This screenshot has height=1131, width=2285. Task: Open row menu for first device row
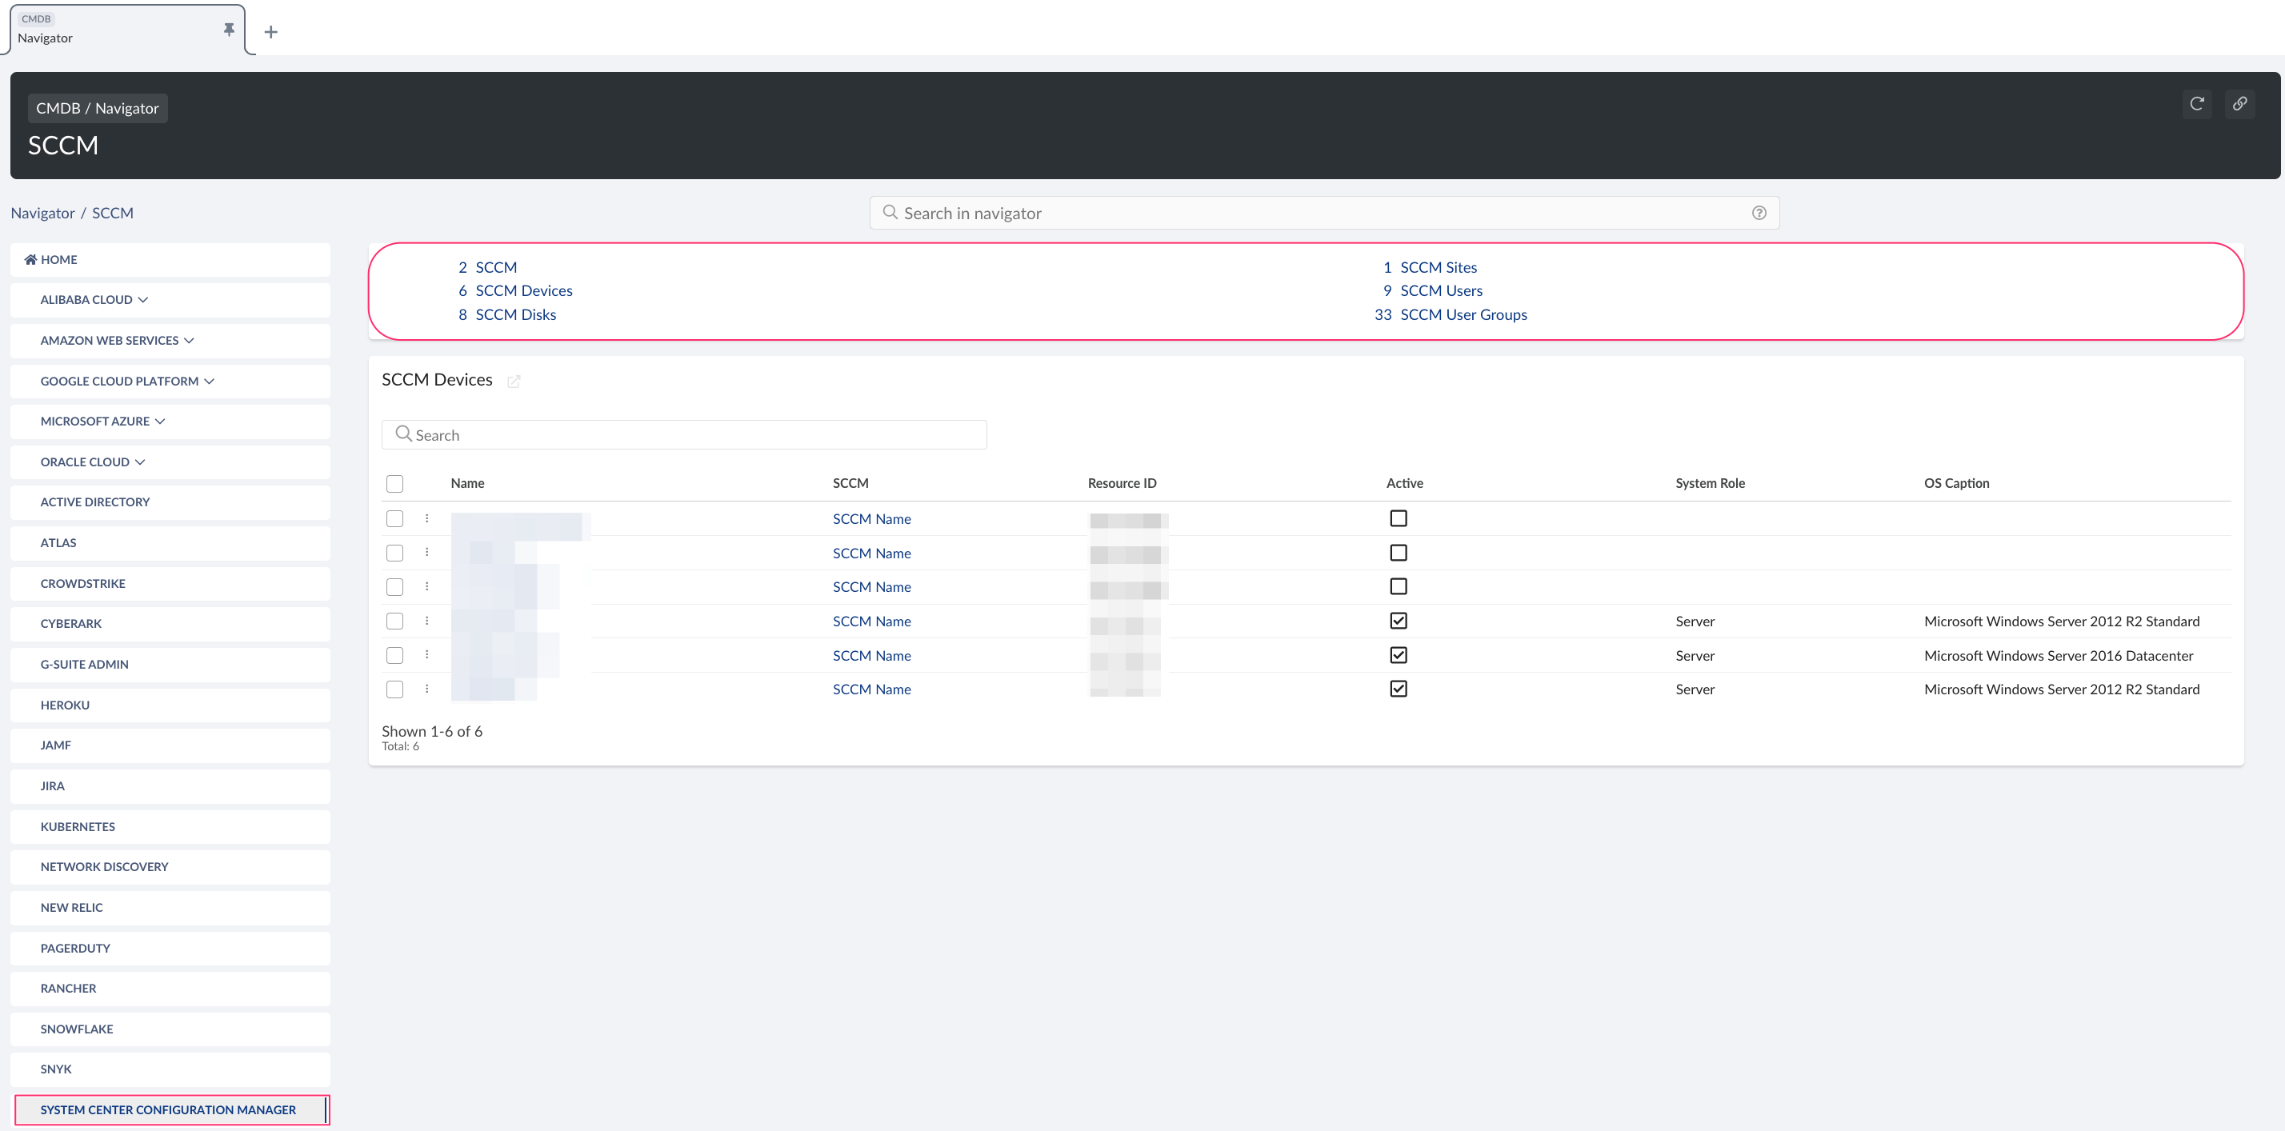tap(426, 518)
